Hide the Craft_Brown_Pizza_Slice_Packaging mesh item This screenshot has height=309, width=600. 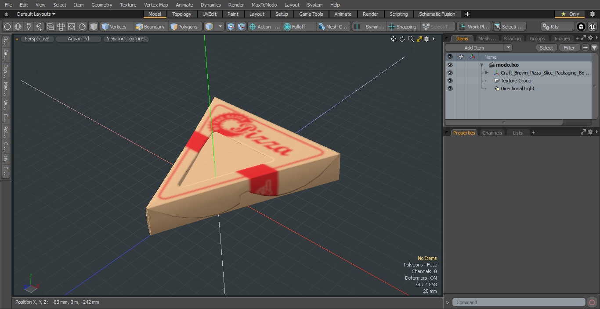450,73
